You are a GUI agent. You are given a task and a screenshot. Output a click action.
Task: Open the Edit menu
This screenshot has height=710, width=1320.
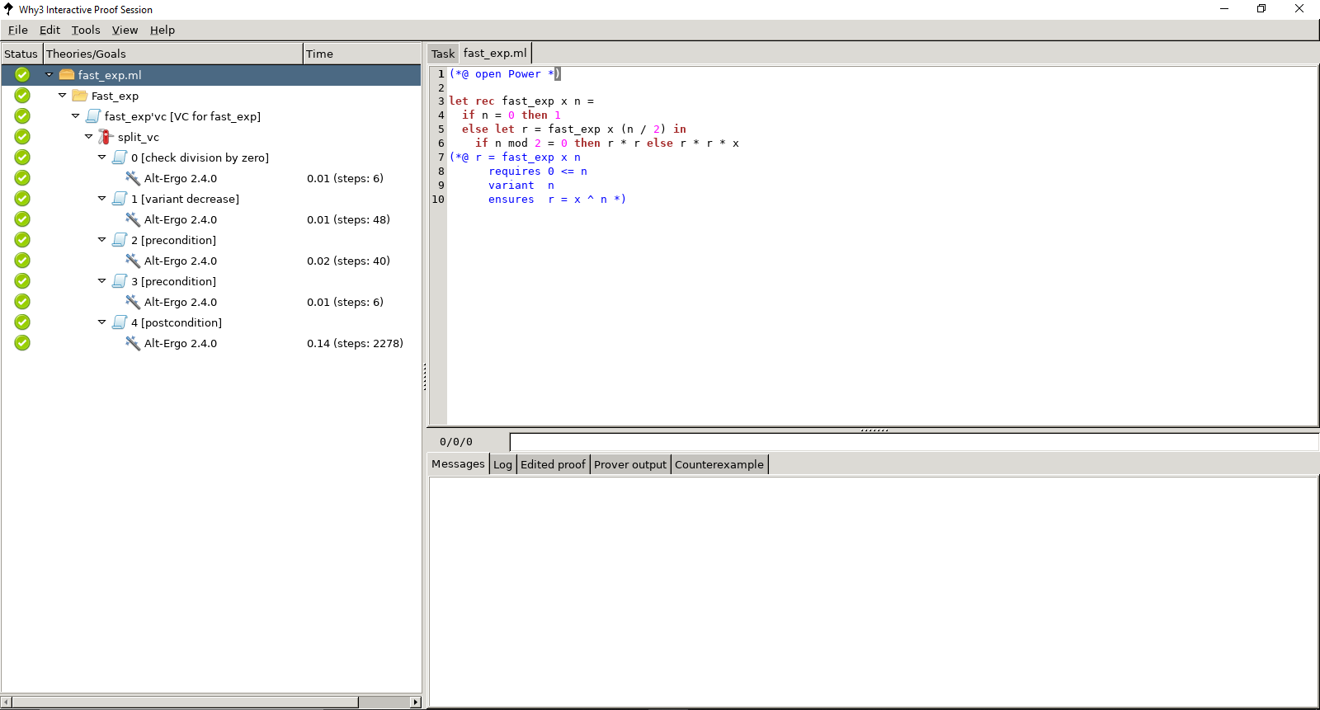coord(49,30)
